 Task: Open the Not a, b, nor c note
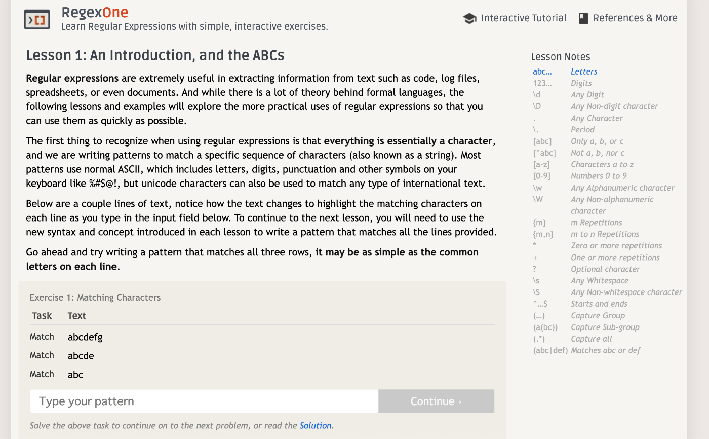598,153
